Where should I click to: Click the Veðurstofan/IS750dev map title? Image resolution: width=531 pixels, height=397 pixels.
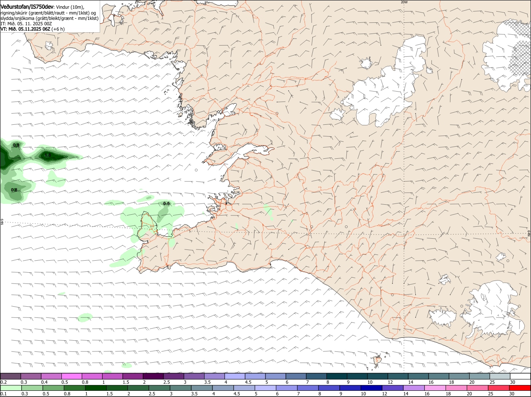[27, 7]
